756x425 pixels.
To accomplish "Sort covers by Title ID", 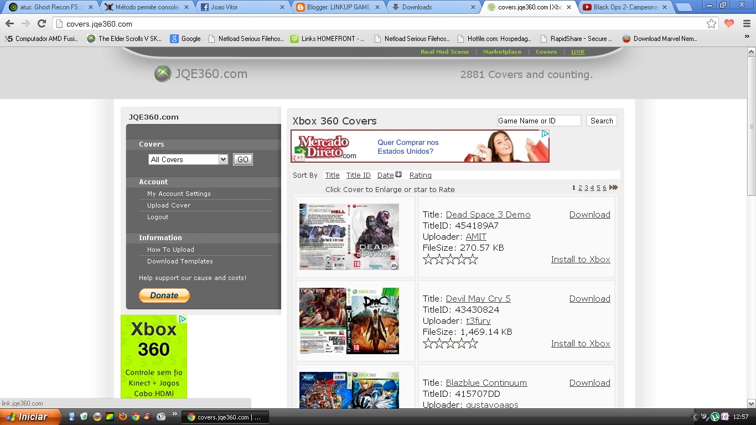I will [x=358, y=175].
